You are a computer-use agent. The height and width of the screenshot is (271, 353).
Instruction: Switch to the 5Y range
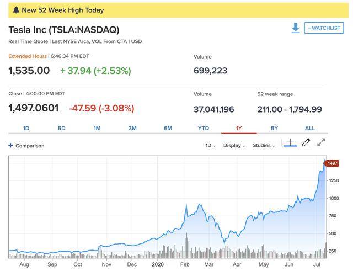pyautogui.click(x=275, y=128)
